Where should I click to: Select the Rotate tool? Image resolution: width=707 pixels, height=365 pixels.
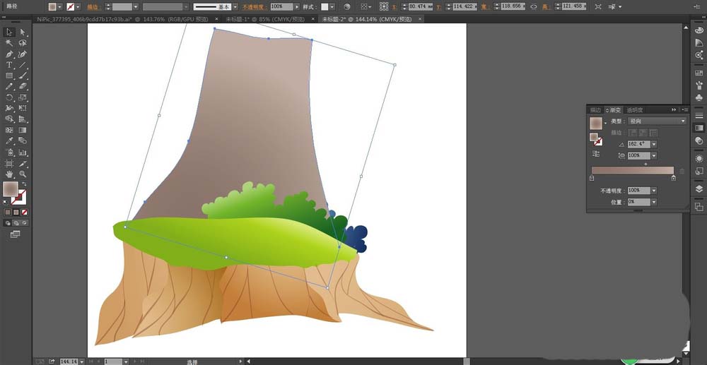point(9,97)
